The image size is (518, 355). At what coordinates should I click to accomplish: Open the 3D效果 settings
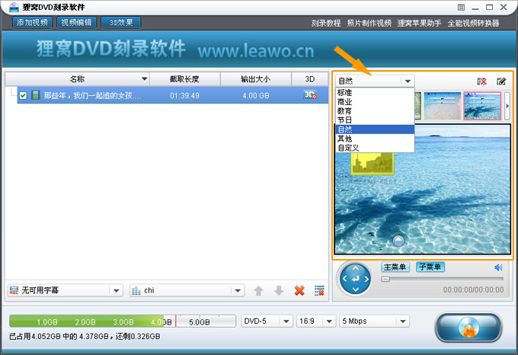pyautogui.click(x=121, y=22)
